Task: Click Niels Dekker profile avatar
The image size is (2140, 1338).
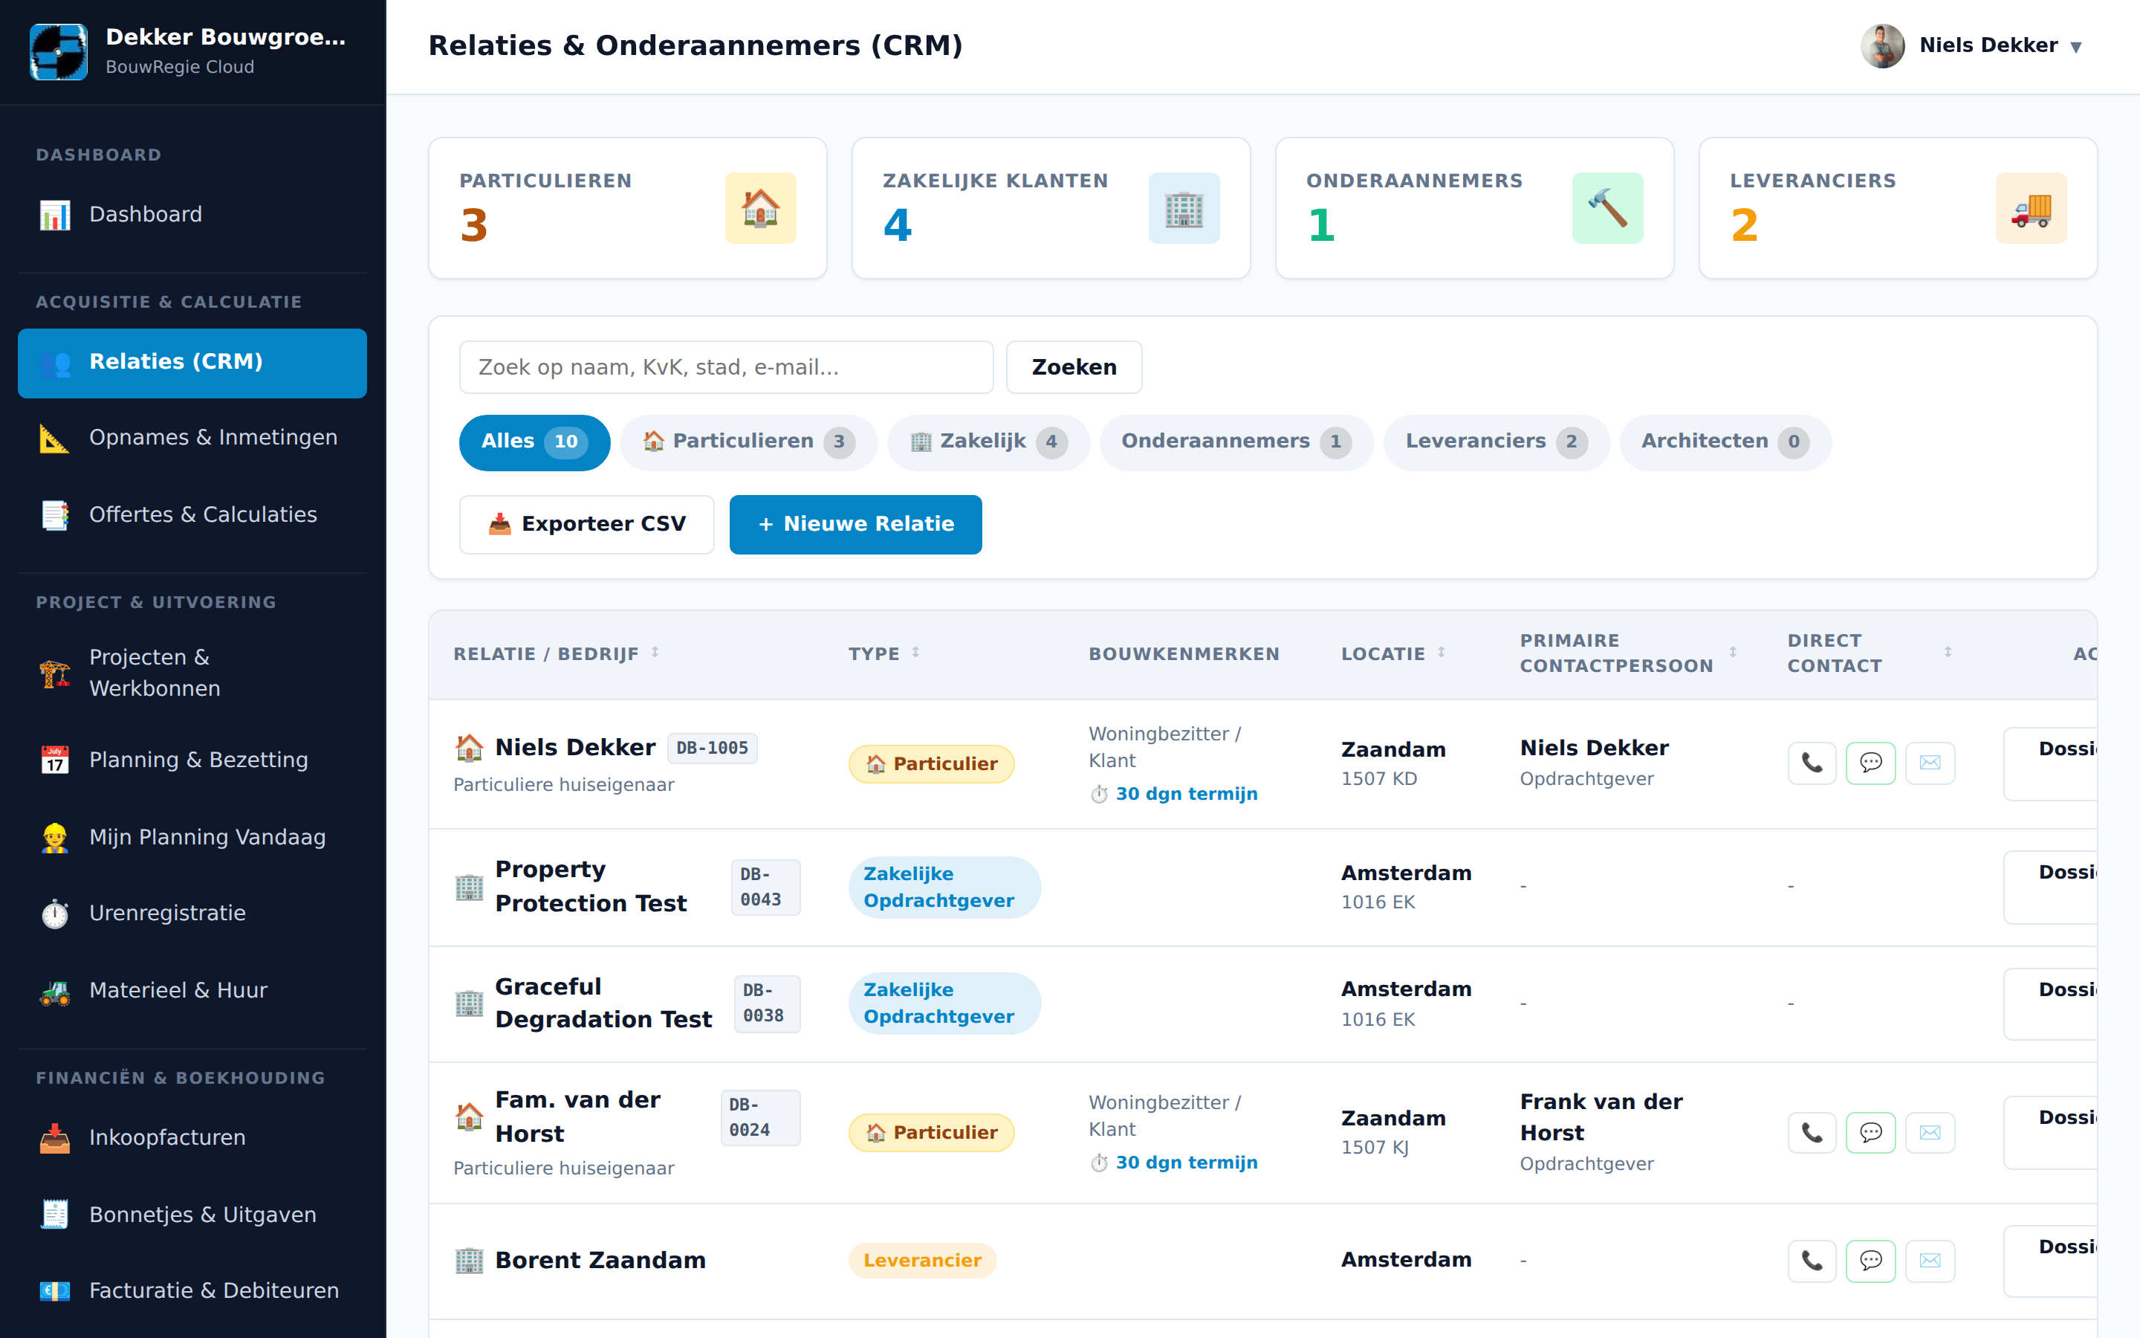Action: click(1881, 45)
